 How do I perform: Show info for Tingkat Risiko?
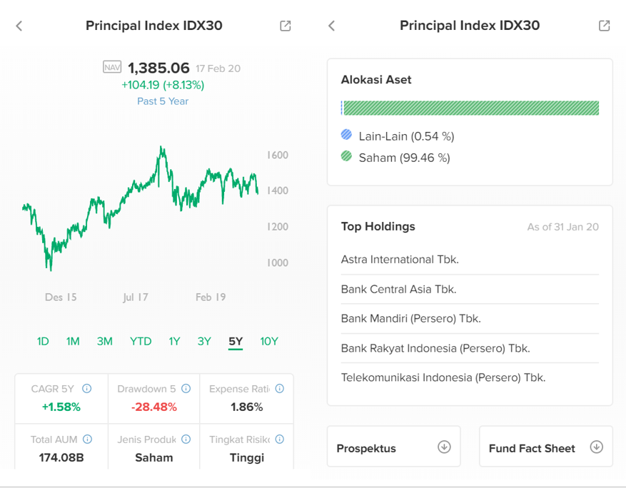280,439
